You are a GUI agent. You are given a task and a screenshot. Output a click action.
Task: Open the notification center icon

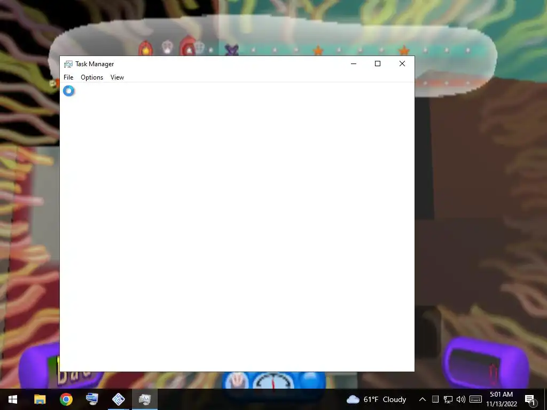pos(531,399)
